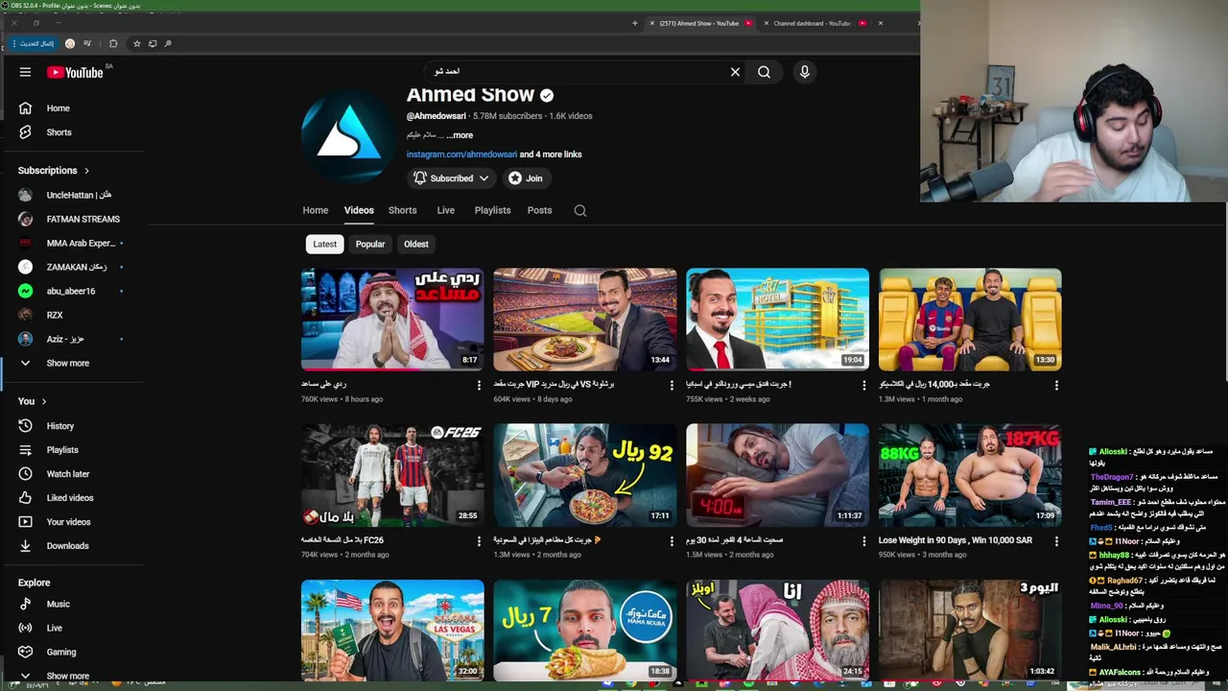Open the more-options menu for the 13:44 video
This screenshot has height=691, width=1228.
click(672, 385)
